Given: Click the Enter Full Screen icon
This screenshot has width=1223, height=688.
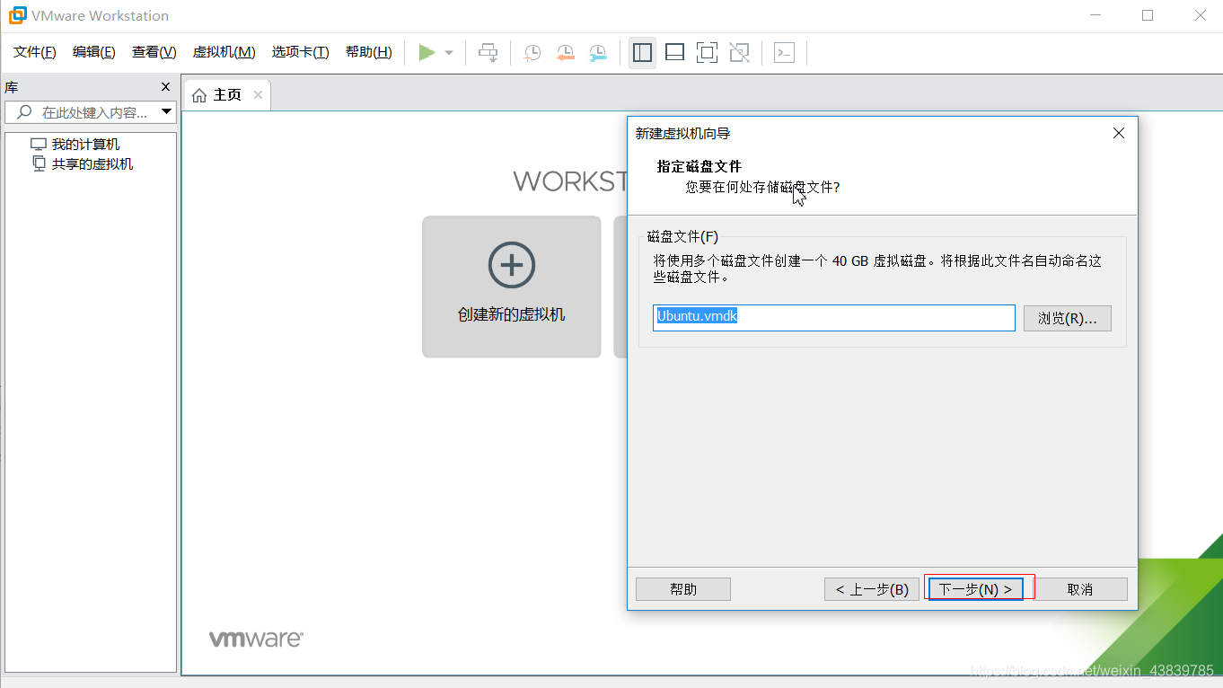Looking at the screenshot, I should click(x=707, y=53).
